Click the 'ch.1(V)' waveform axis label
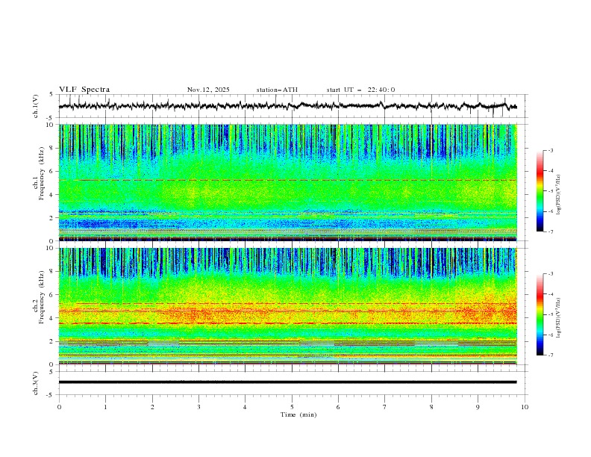The image size is (591, 457). tap(36, 106)
